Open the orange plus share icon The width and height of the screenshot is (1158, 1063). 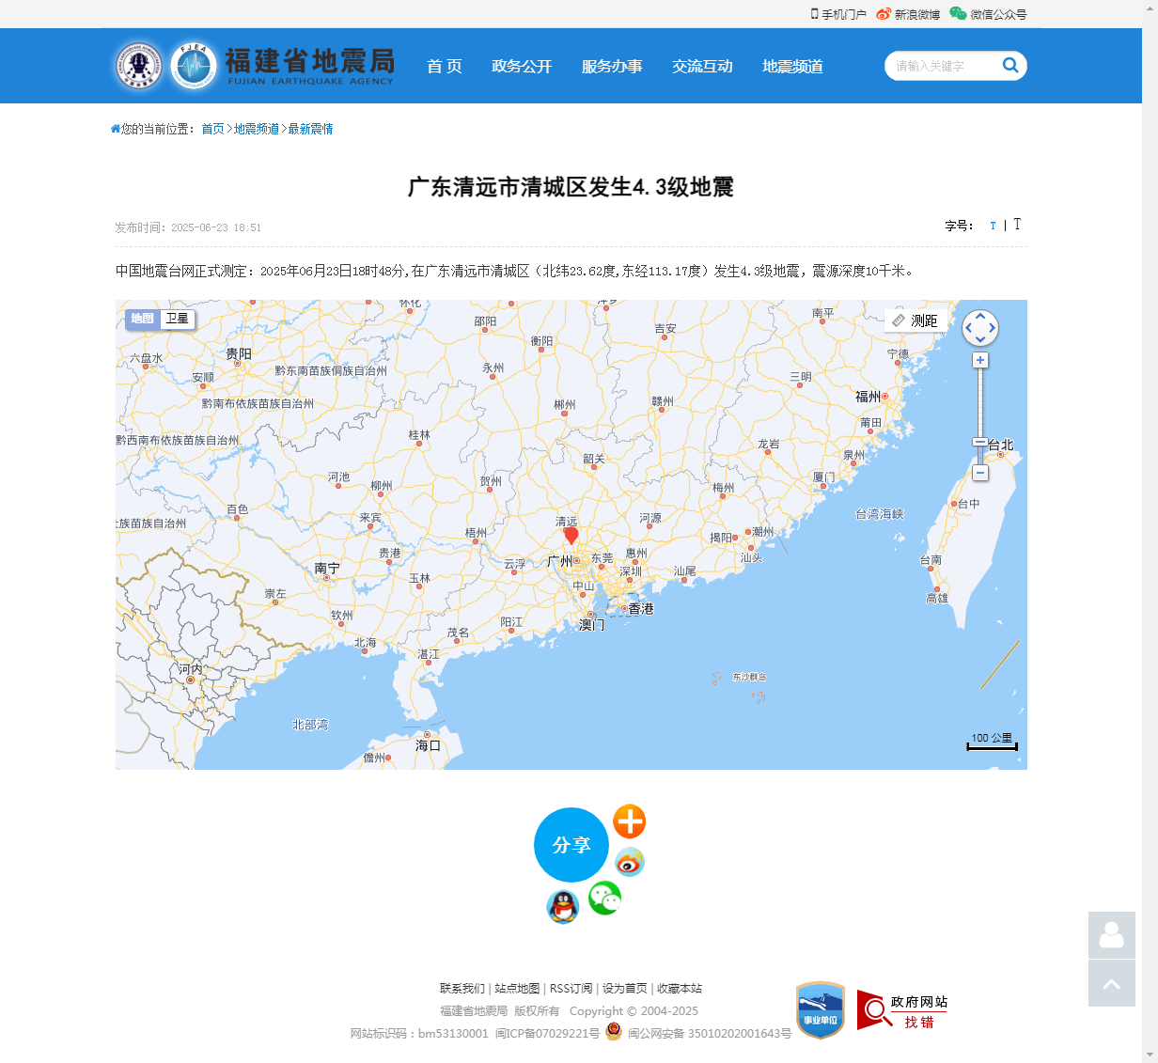629,821
